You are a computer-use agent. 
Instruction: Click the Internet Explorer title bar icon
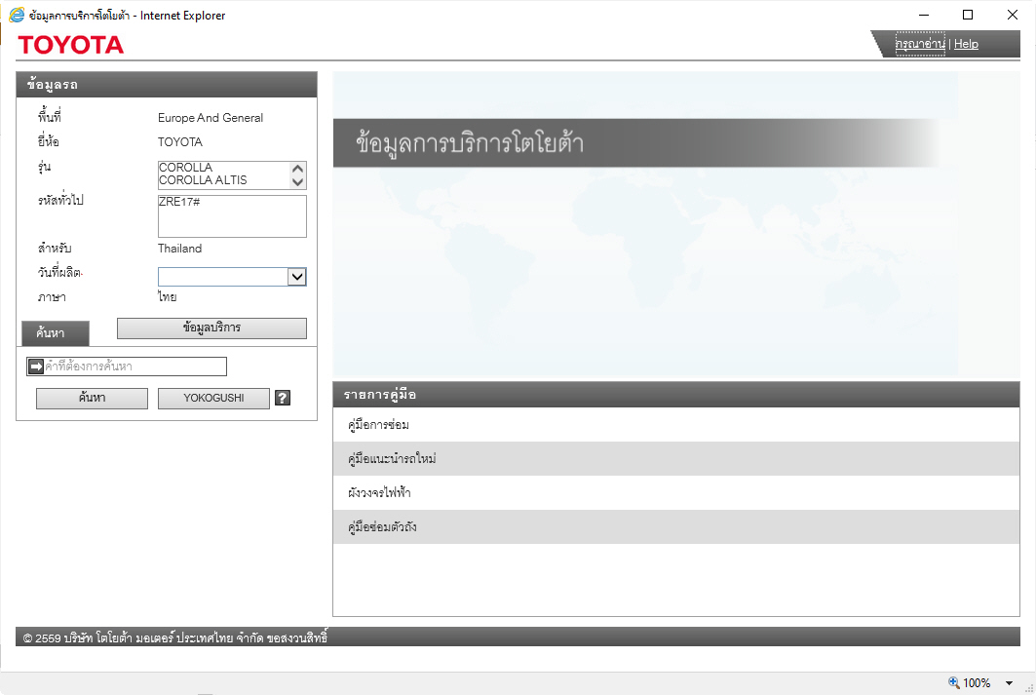[x=17, y=15]
